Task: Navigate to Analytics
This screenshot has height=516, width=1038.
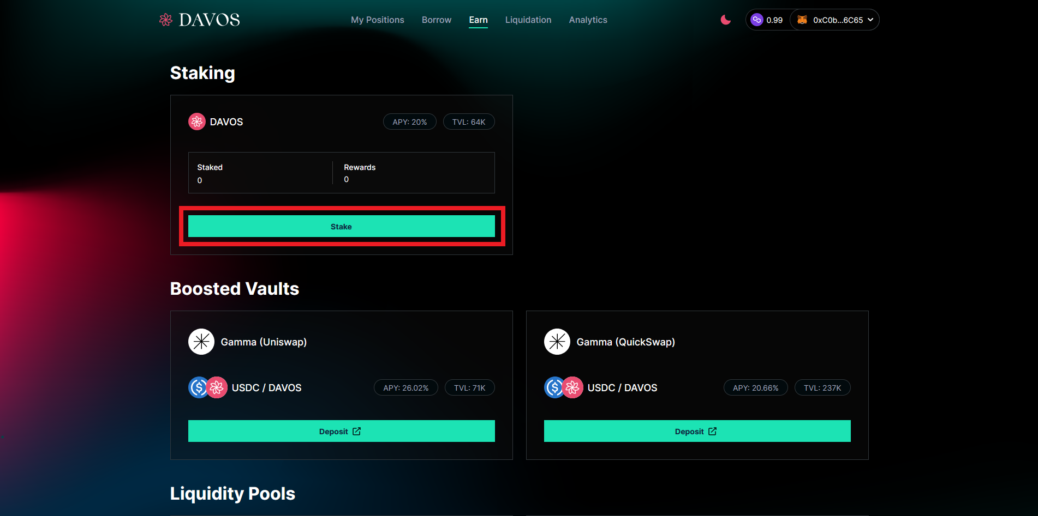Action: pyautogui.click(x=588, y=20)
